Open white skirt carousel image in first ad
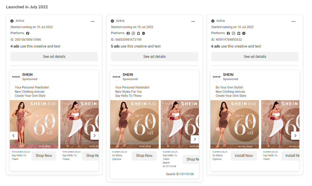This screenshot has height=186, width=312. coord(80,124)
